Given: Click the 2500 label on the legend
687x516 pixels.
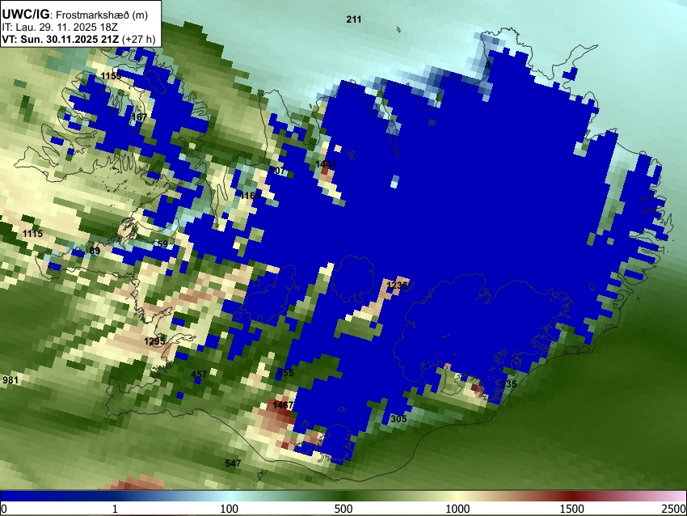Looking at the screenshot, I should (x=675, y=509).
